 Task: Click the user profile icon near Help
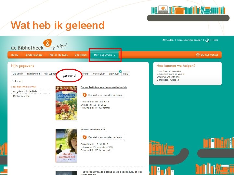coord(207,40)
